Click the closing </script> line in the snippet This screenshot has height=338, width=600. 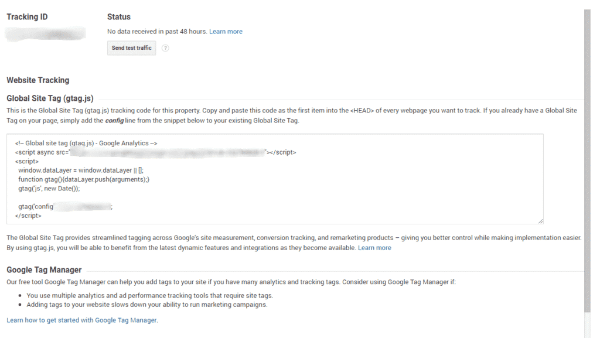28,216
